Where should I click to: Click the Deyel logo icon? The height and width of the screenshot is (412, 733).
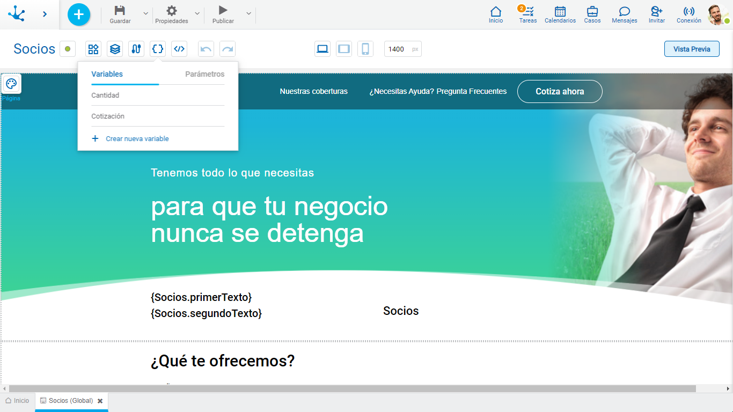point(17,13)
